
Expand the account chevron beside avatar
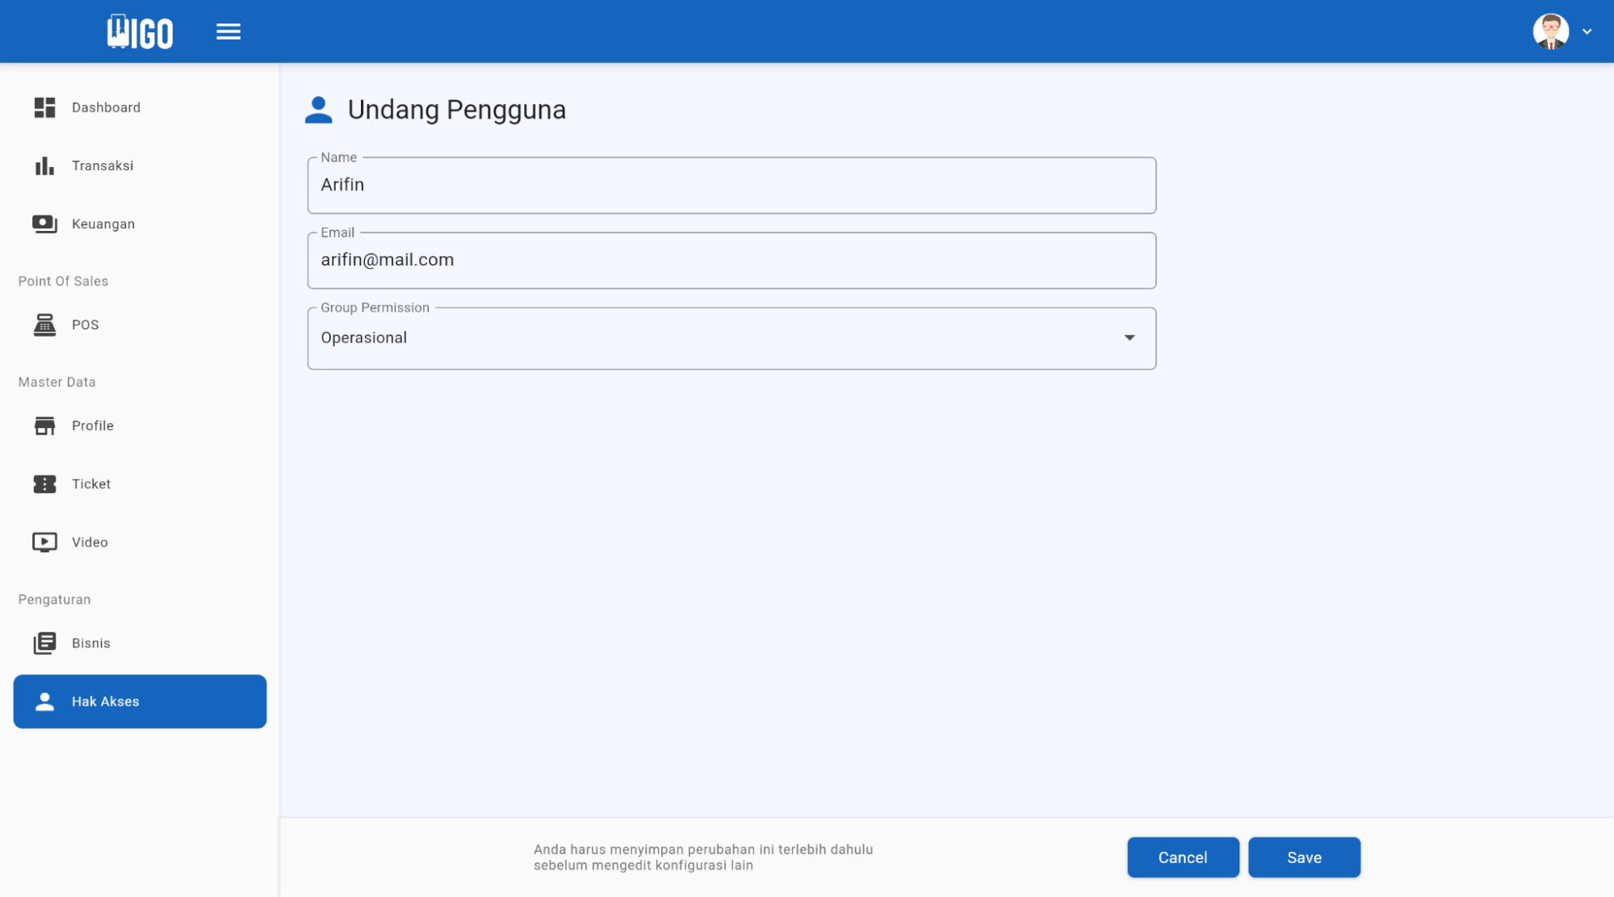1587,31
